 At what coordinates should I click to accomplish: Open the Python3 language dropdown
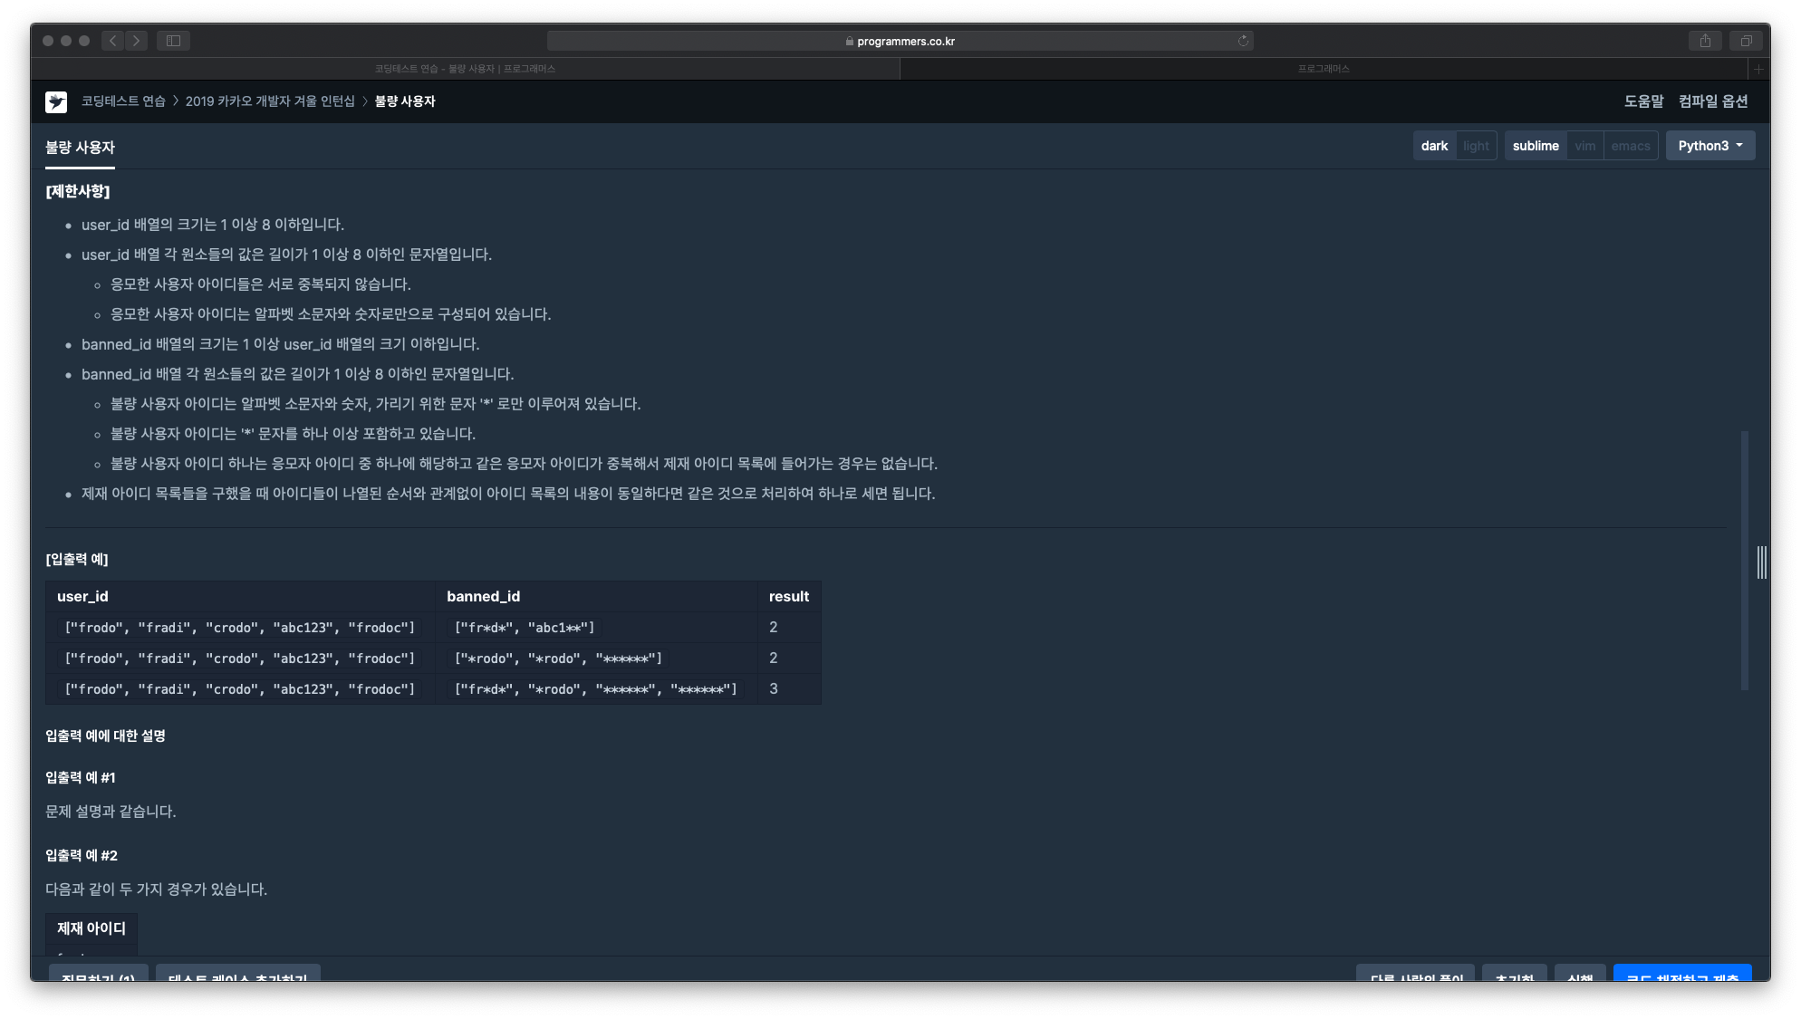(x=1710, y=146)
